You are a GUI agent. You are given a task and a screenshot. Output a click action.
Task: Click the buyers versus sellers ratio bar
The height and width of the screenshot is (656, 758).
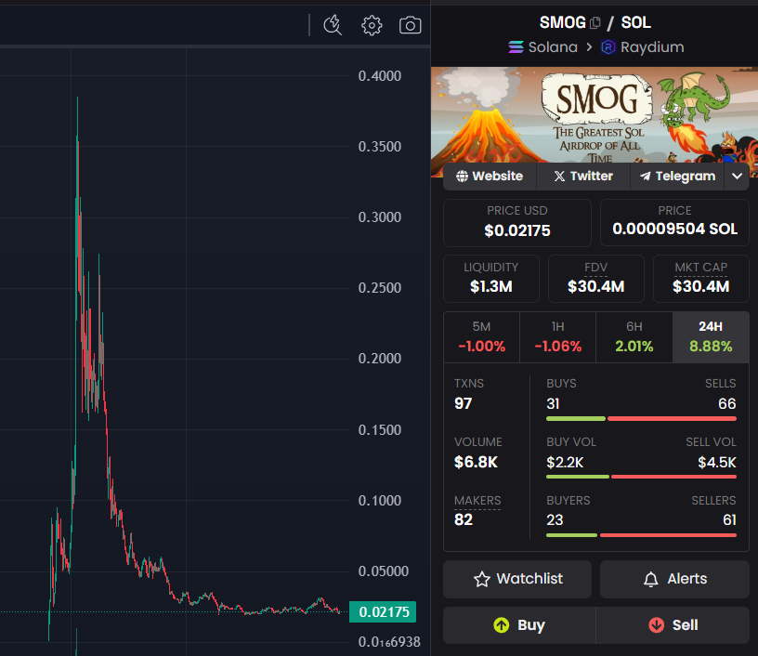[x=641, y=535]
